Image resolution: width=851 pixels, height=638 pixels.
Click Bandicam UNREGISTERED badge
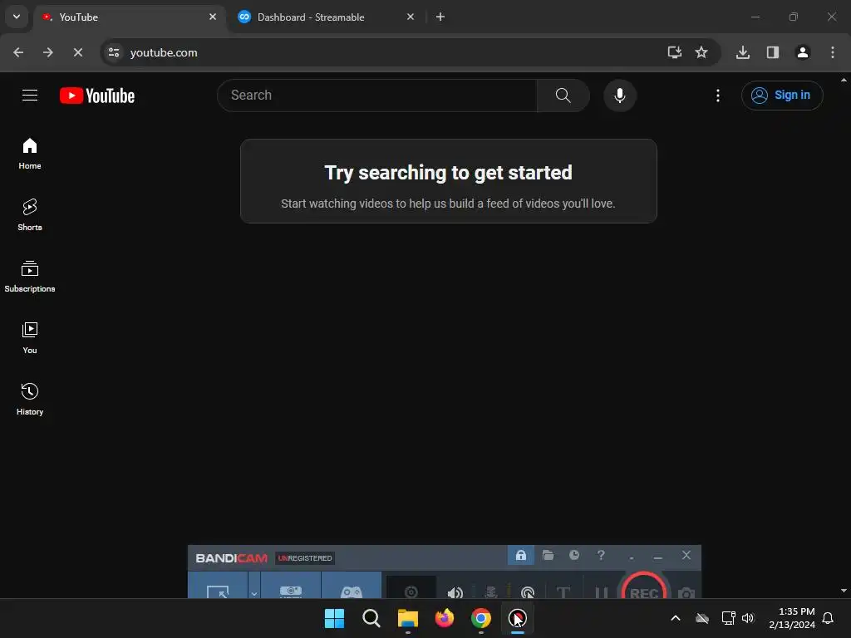(x=305, y=557)
